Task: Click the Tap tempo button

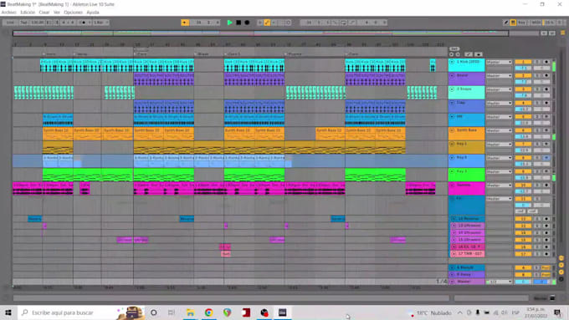Action: (24, 23)
